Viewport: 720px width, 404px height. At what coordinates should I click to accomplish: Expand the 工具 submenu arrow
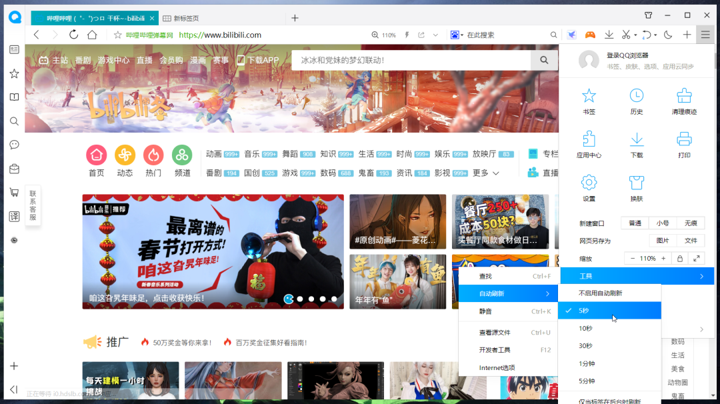pos(701,276)
